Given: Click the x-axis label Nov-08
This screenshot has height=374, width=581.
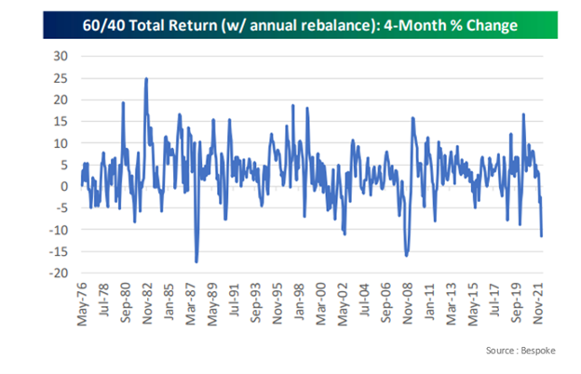Looking at the screenshot, I should [x=408, y=304].
